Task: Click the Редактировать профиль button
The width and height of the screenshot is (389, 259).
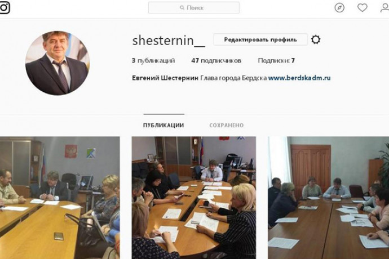Action: coord(260,39)
